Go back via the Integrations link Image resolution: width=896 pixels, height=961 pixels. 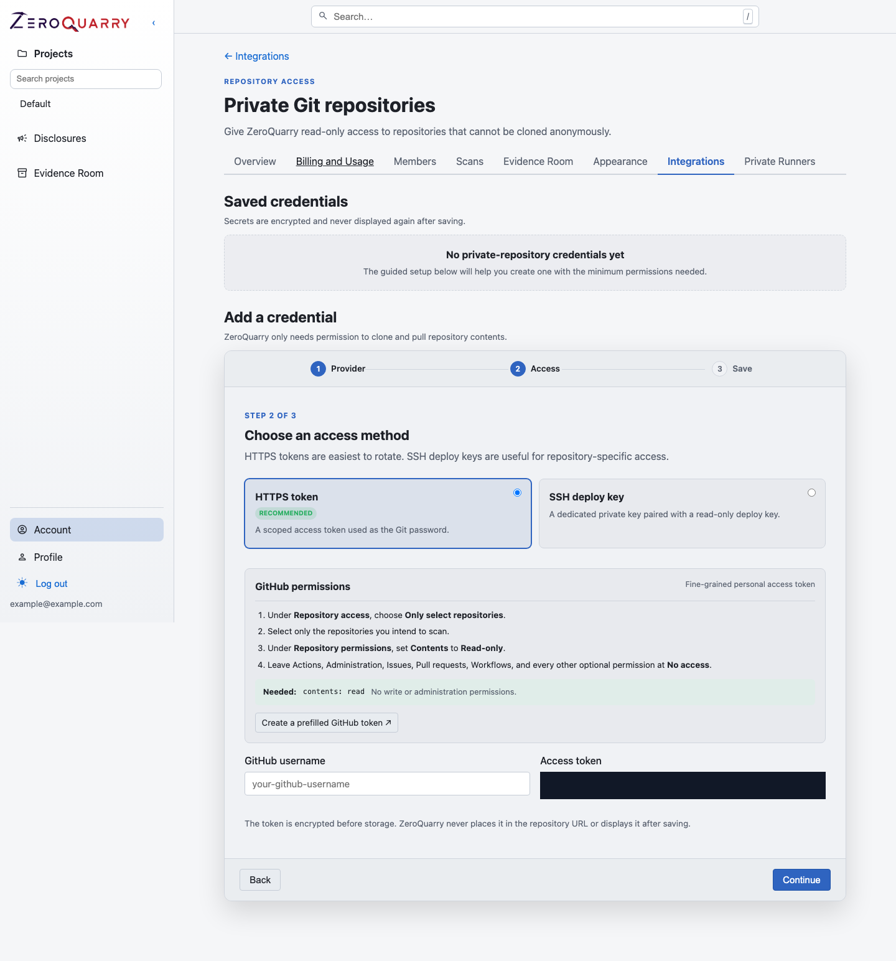coord(256,56)
